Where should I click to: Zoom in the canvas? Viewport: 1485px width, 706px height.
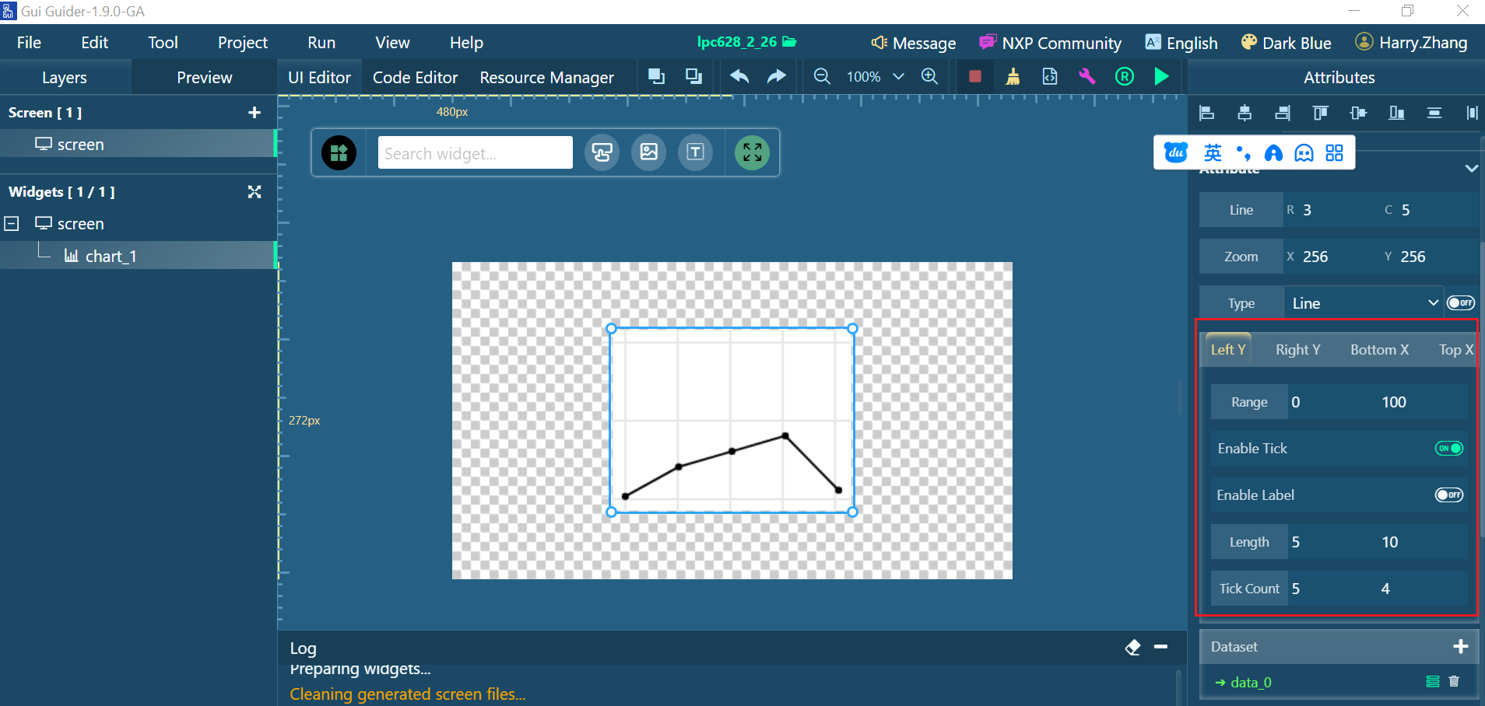pyautogui.click(x=929, y=76)
